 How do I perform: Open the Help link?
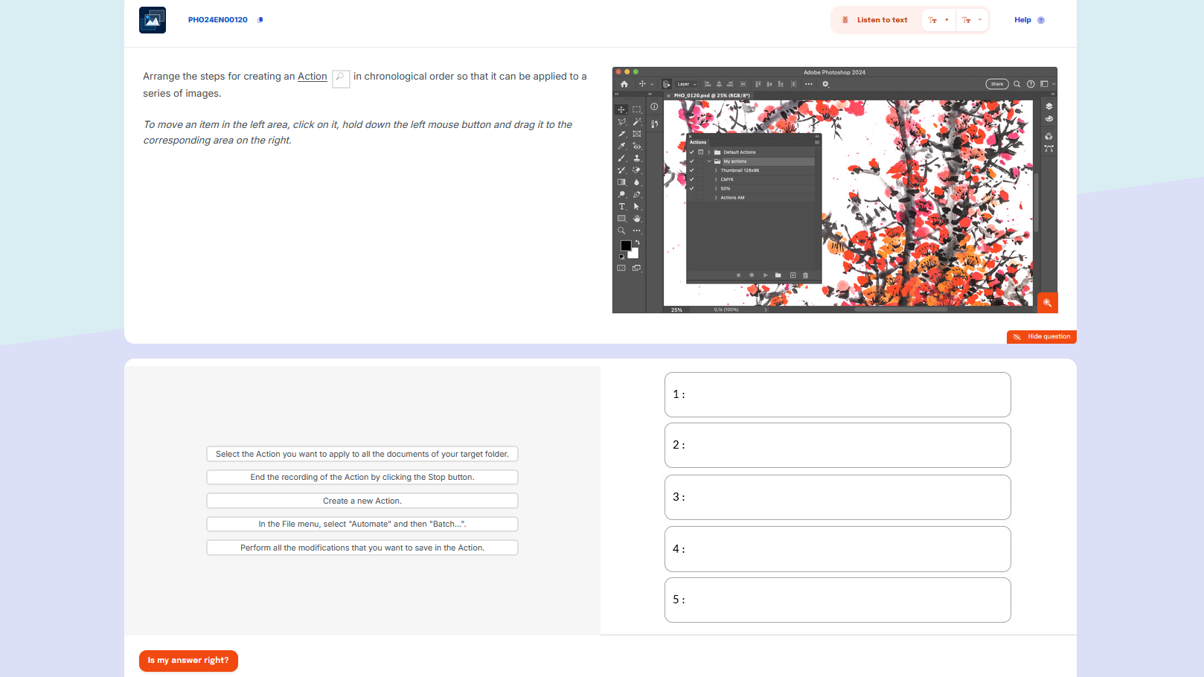point(1029,20)
